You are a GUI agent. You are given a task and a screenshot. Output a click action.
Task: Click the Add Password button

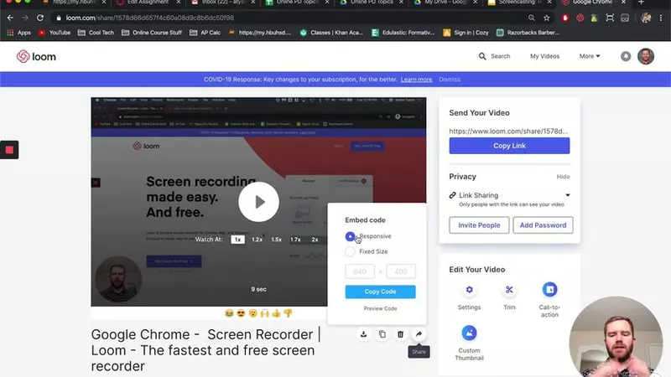click(543, 225)
